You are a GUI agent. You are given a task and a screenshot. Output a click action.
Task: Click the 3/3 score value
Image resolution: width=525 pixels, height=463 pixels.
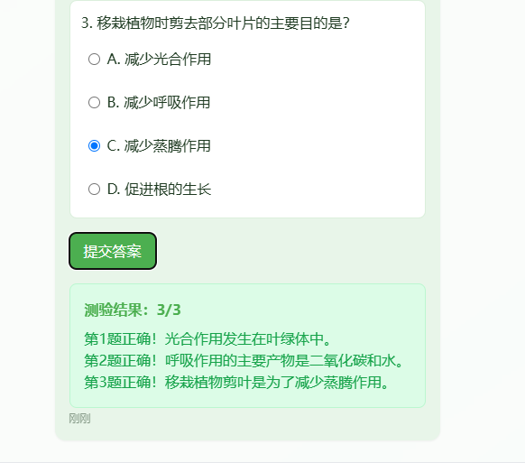[169, 310]
